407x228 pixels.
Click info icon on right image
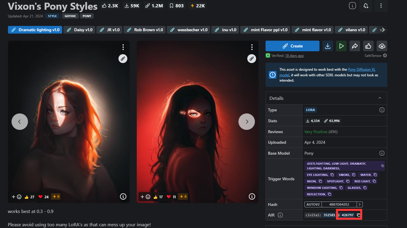252,196
